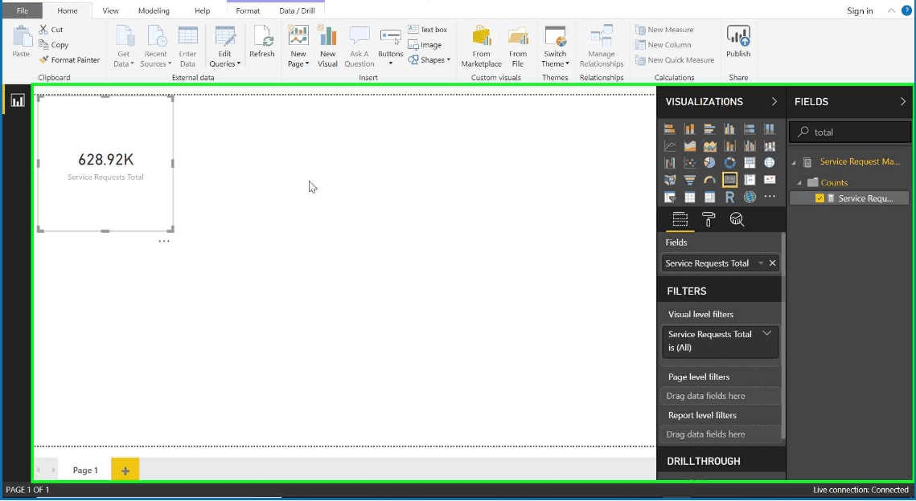Click the Refresh button
916x501 pixels.
[261, 42]
